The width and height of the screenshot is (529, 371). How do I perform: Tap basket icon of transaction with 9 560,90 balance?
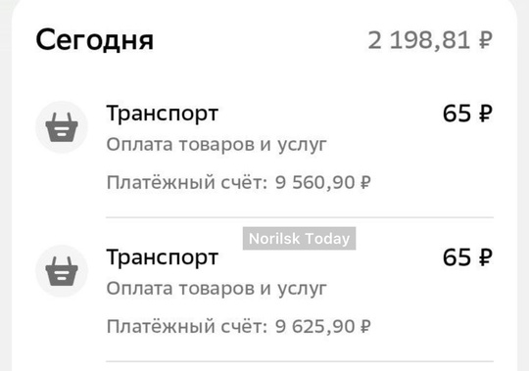coord(62,127)
